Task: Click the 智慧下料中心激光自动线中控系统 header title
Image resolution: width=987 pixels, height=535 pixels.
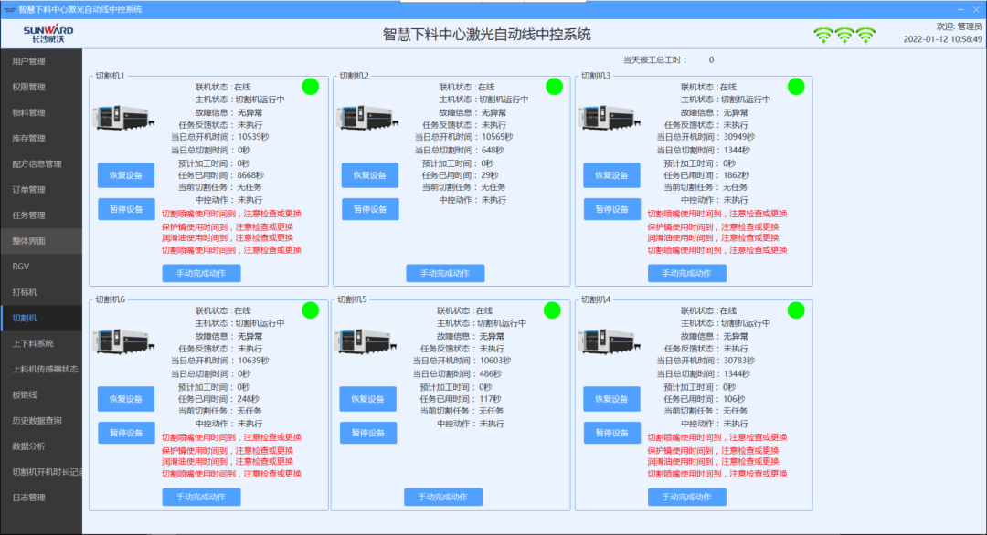Action: click(x=486, y=35)
